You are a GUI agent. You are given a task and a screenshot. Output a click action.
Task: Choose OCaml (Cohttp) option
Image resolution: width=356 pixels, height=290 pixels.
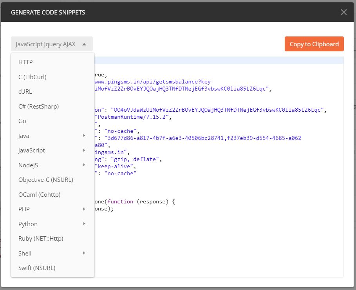[52, 194]
